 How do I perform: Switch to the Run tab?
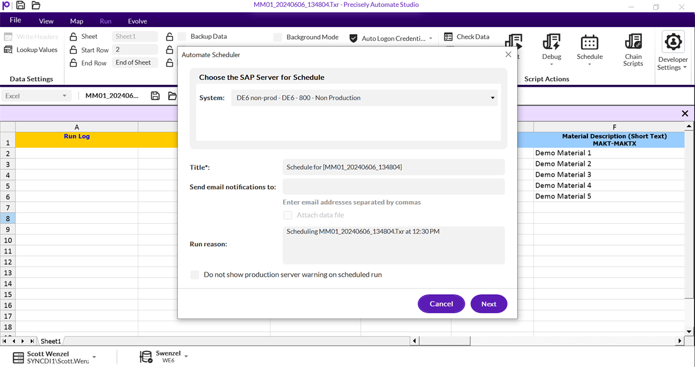click(105, 21)
